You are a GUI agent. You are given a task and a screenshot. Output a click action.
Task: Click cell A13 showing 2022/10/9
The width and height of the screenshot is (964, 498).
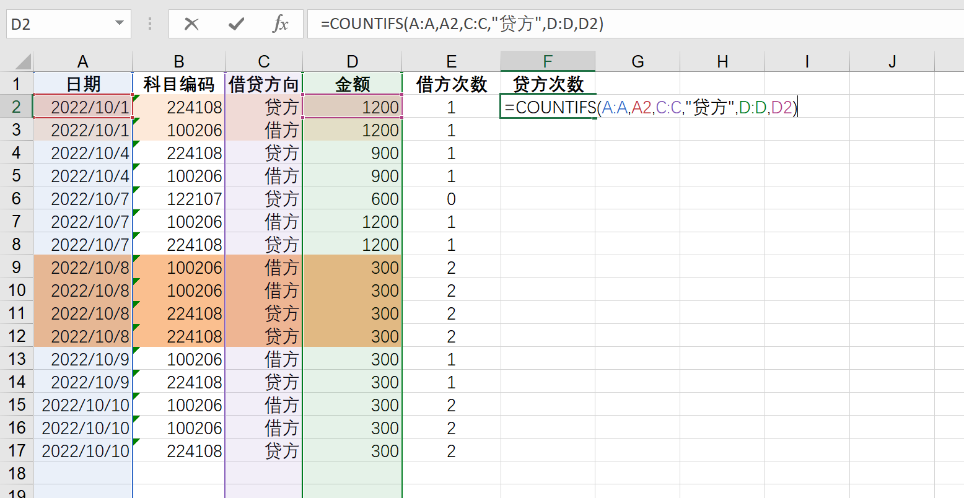coord(82,359)
